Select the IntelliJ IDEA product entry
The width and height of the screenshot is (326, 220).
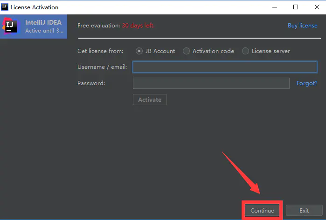pos(34,27)
